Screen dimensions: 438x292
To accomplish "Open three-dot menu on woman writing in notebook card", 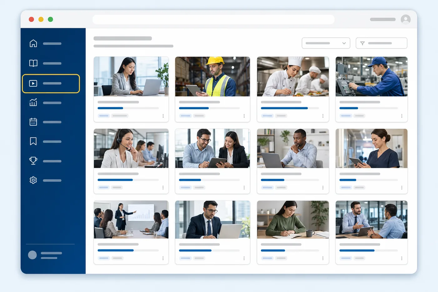I will click(x=323, y=258).
